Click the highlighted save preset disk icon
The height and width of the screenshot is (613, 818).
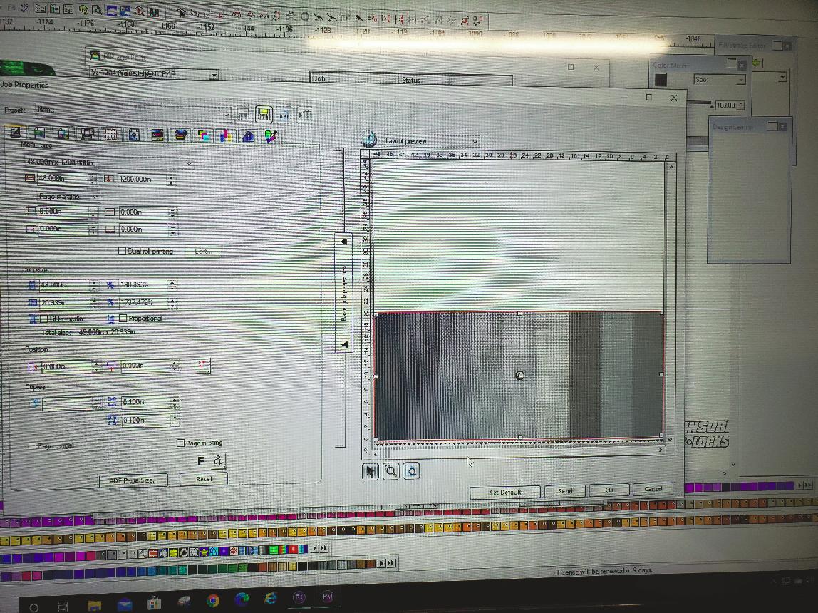pyautogui.click(x=264, y=114)
